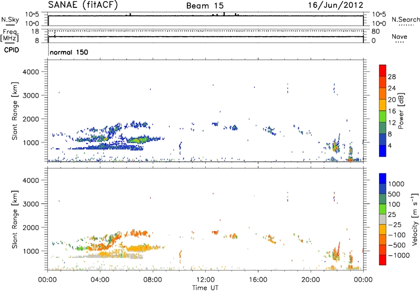
Task: Pick the top blue Velocity colorbar swatch
Action: tap(383, 179)
